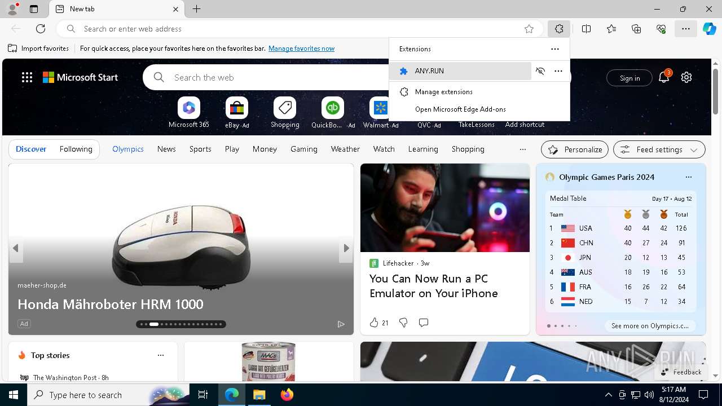
Task: Choose Manage extensions
Action: point(479,91)
